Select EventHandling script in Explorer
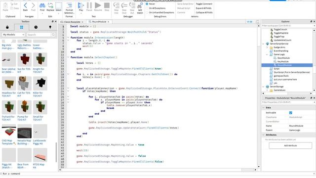The height and width of the screenshot is (178, 316). (x=281, y=51)
